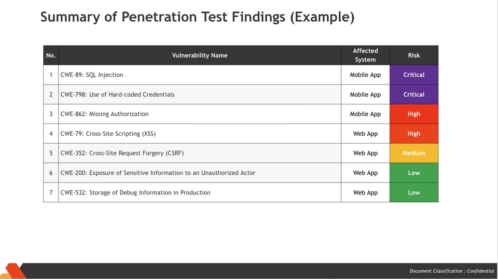Click the CWE-532 Debug Information entry
Image resolution: width=498 pixels, height=279 pixels.
[135, 192]
